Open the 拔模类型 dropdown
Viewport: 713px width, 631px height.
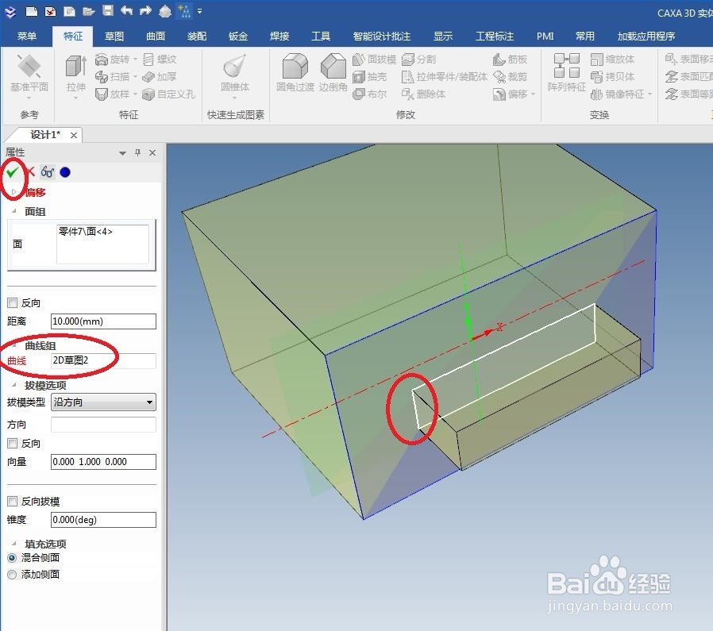click(103, 402)
